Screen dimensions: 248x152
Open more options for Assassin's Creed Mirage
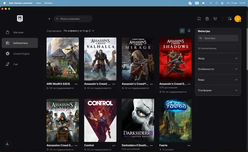pyautogui.click(x=152, y=84)
